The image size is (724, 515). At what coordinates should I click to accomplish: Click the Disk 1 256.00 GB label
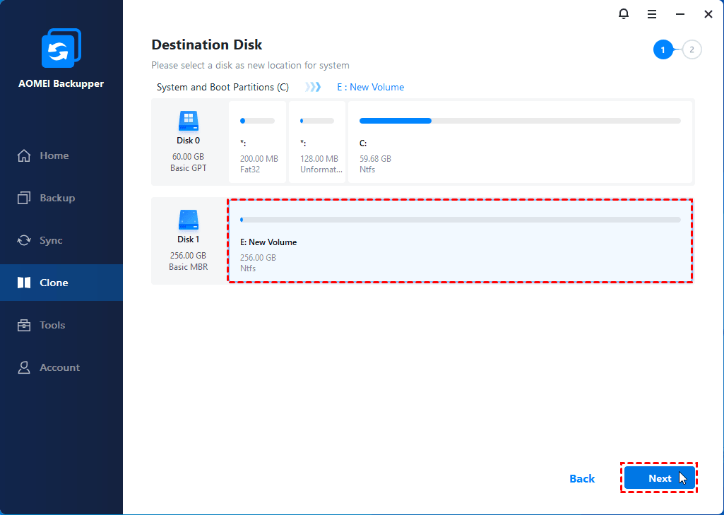coord(189,256)
